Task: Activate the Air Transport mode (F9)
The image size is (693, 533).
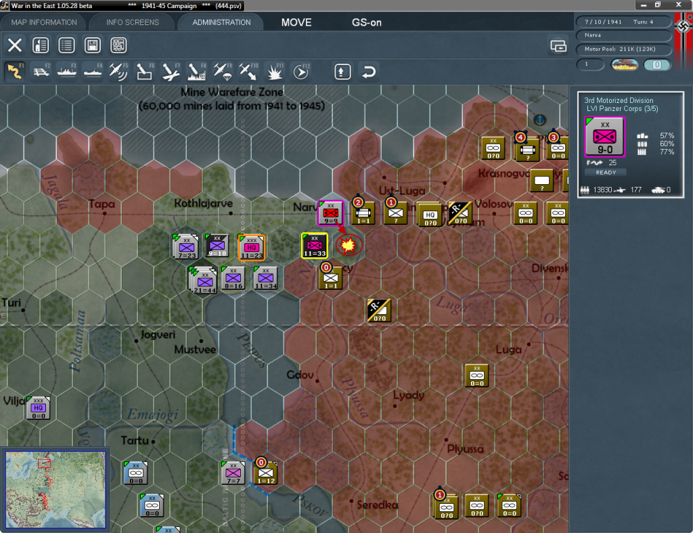Action: [222, 72]
